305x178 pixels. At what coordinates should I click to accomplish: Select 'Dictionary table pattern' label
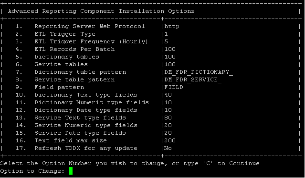[x=80, y=72]
